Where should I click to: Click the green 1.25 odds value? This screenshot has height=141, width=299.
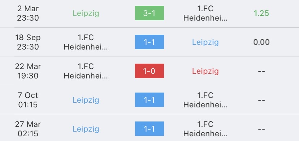pyautogui.click(x=261, y=13)
